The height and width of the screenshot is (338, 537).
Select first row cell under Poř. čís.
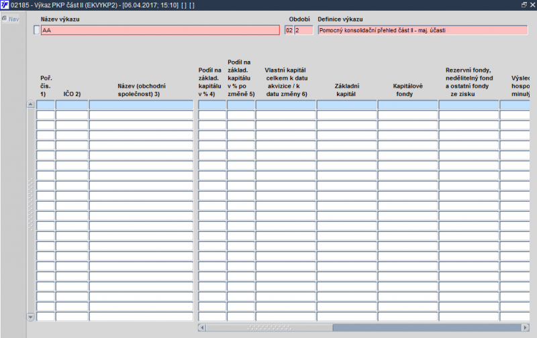46,105
